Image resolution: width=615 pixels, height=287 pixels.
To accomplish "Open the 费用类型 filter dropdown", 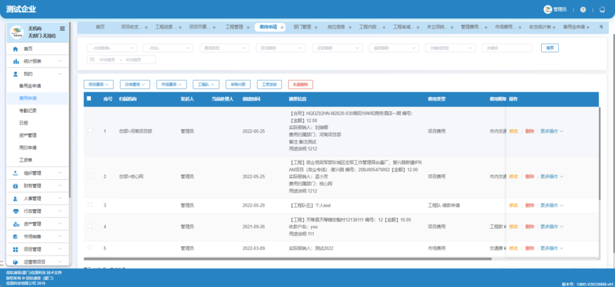I will [x=225, y=48].
